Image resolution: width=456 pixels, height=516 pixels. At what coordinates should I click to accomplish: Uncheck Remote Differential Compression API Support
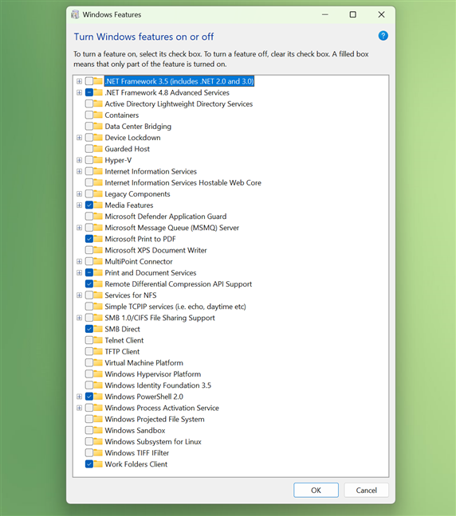[x=89, y=284]
